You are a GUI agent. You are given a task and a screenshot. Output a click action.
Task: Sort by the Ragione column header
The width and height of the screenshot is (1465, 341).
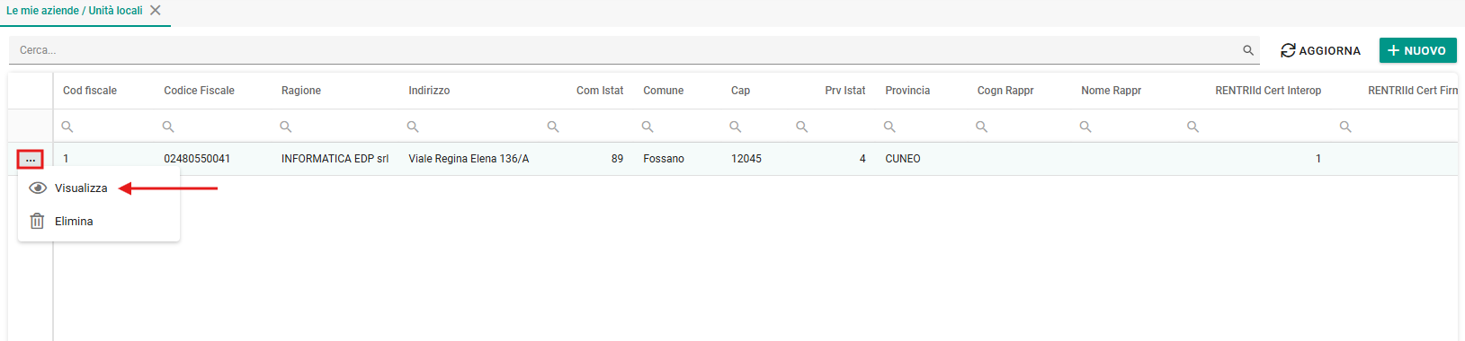pyautogui.click(x=301, y=91)
